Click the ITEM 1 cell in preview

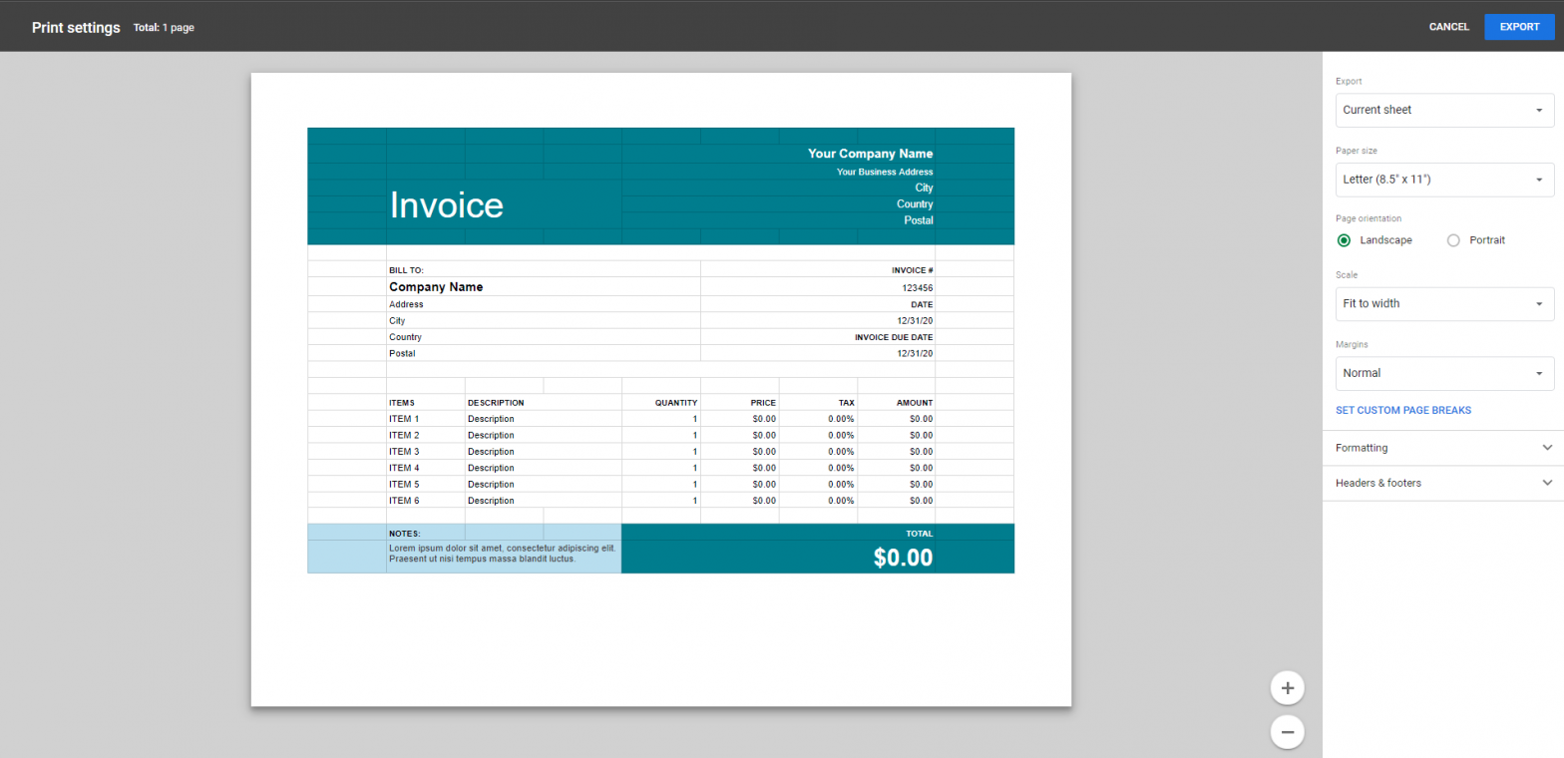pos(404,419)
